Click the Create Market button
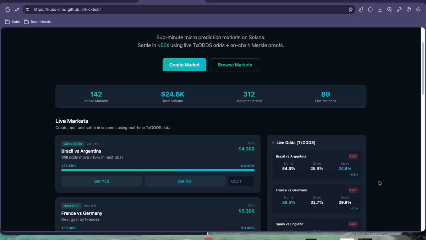426x240 pixels. 184,65
